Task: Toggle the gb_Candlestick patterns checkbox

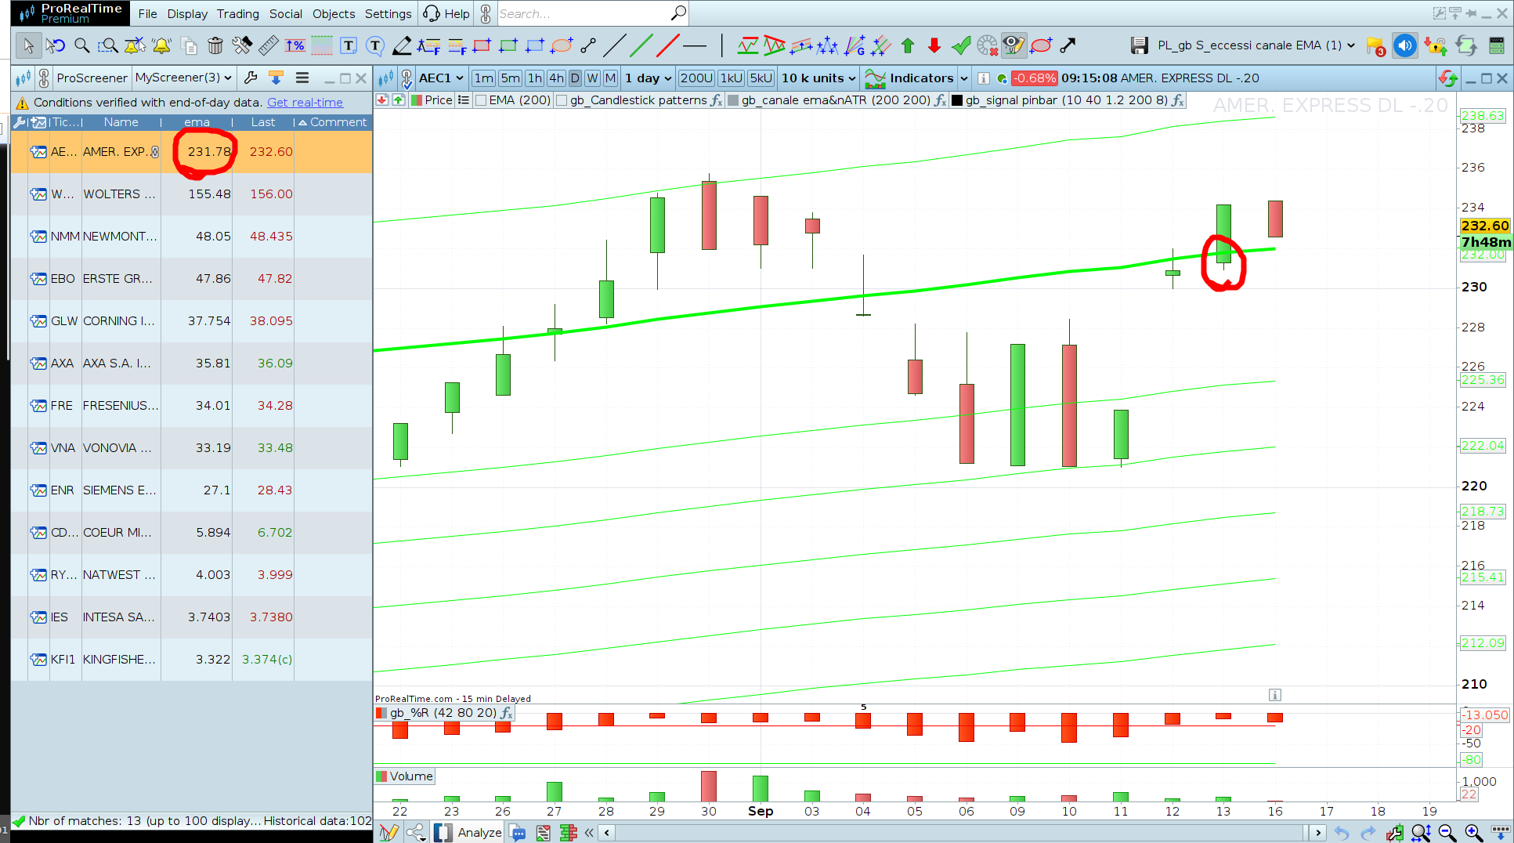Action: (562, 100)
